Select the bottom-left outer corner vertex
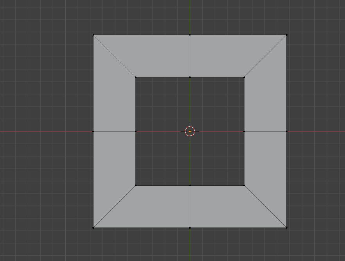 coord(93,227)
